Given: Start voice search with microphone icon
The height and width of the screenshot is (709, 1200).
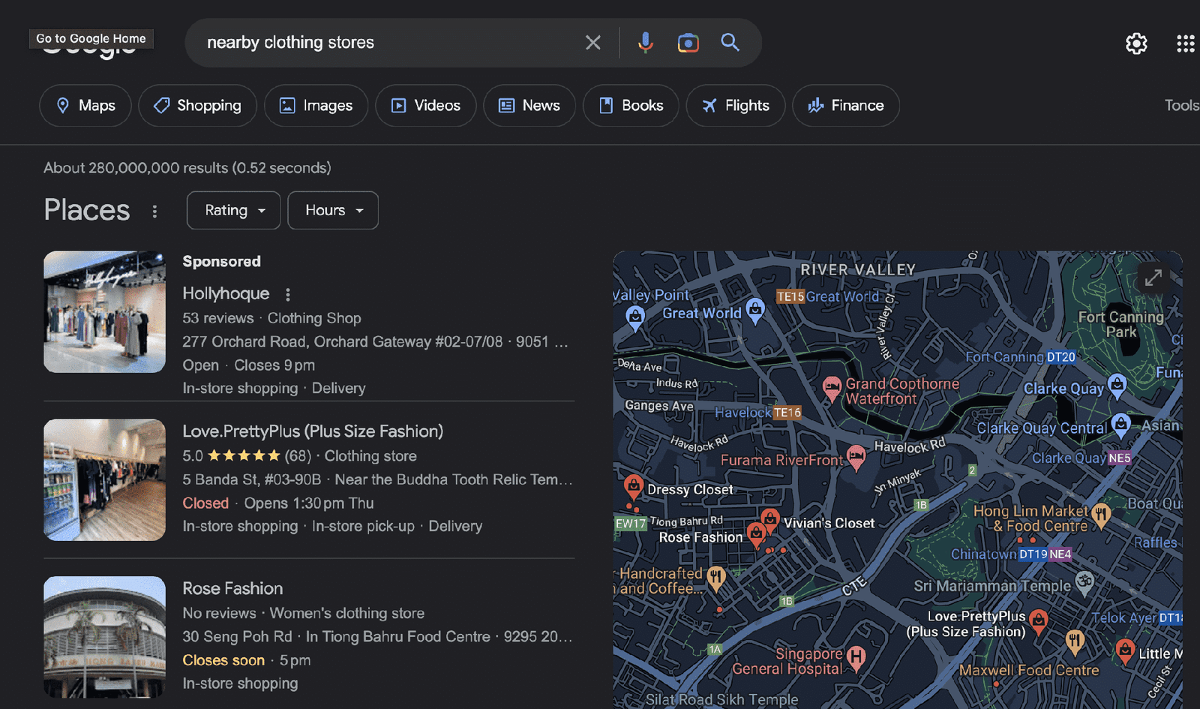Looking at the screenshot, I should tap(645, 43).
